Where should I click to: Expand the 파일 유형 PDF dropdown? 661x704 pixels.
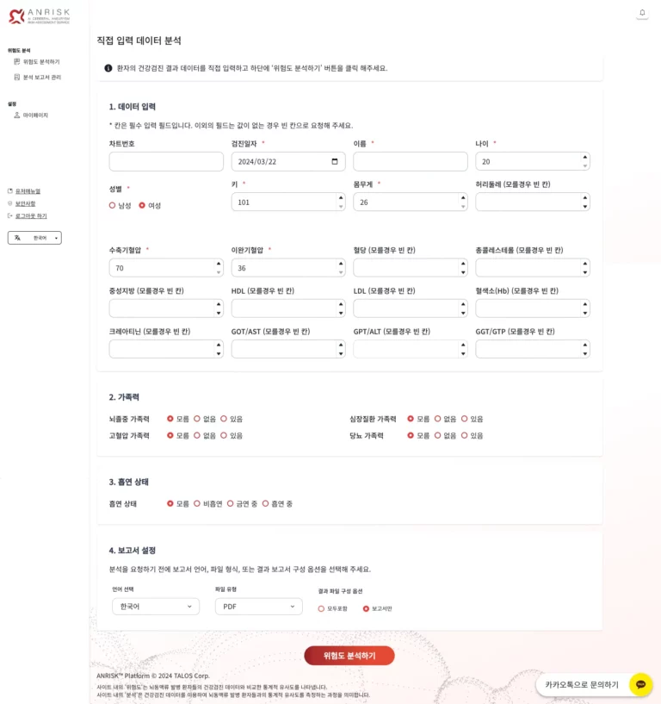258,607
